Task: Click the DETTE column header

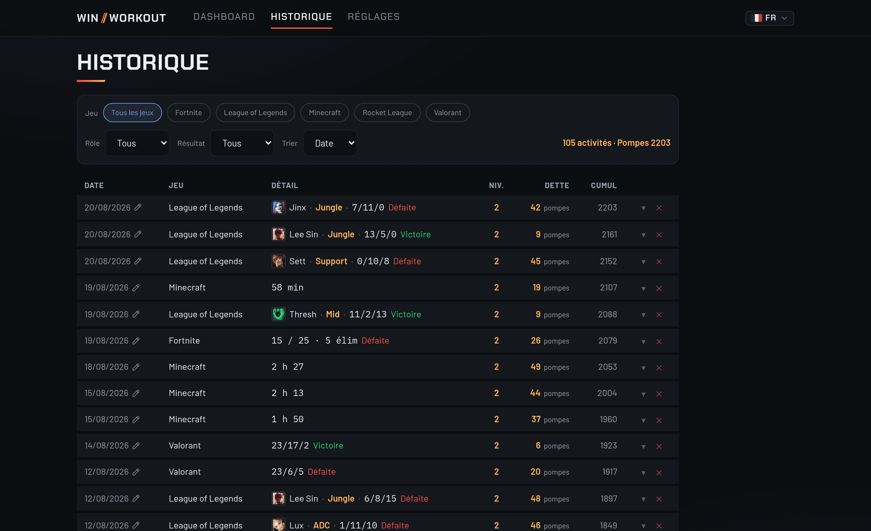Action: (x=557, y=185)
